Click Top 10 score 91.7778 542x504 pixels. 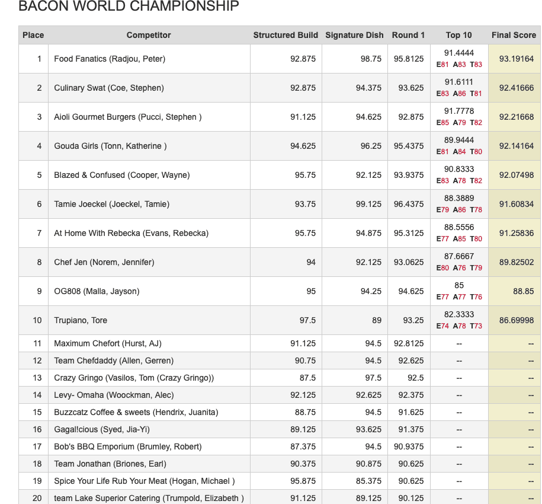coord(458,111)
